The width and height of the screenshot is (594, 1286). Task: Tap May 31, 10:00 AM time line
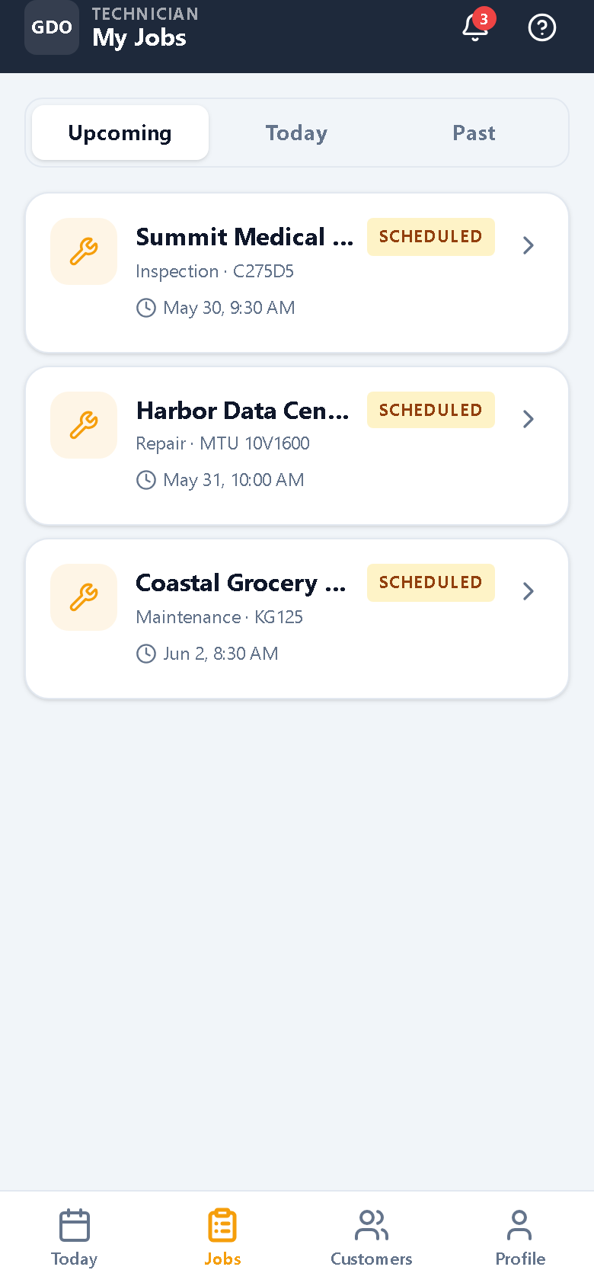coord(220,480)
